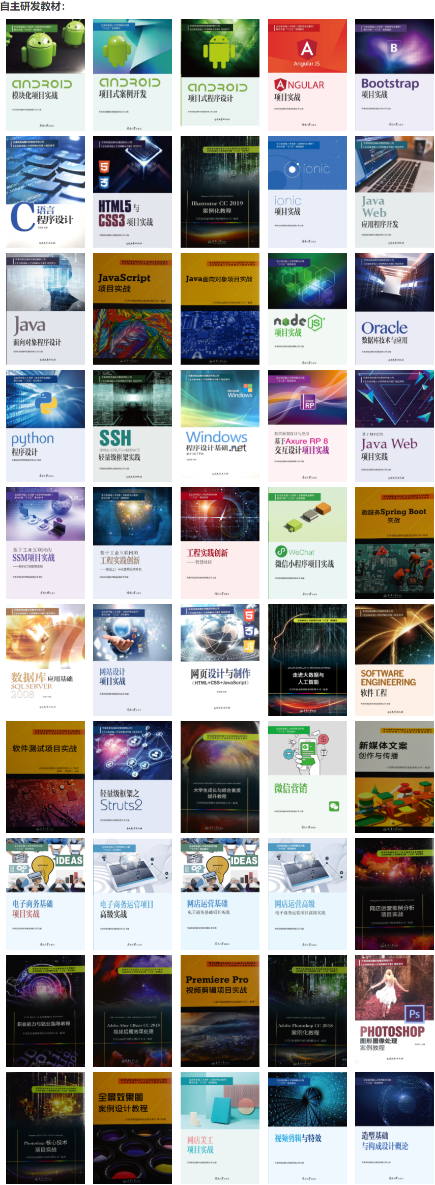This screenshot has height=1185, width=435.
Task: Select the Premiere Pro 视频剪辑项目实战 book
Action: point(220,1011)
